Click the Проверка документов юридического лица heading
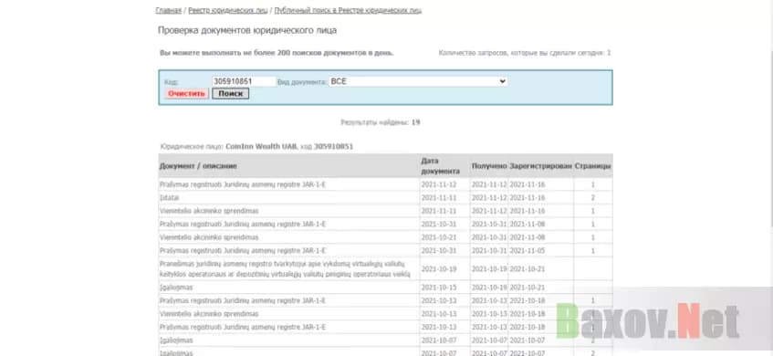Viewport: 773px width, 356px height. (247, 30)
